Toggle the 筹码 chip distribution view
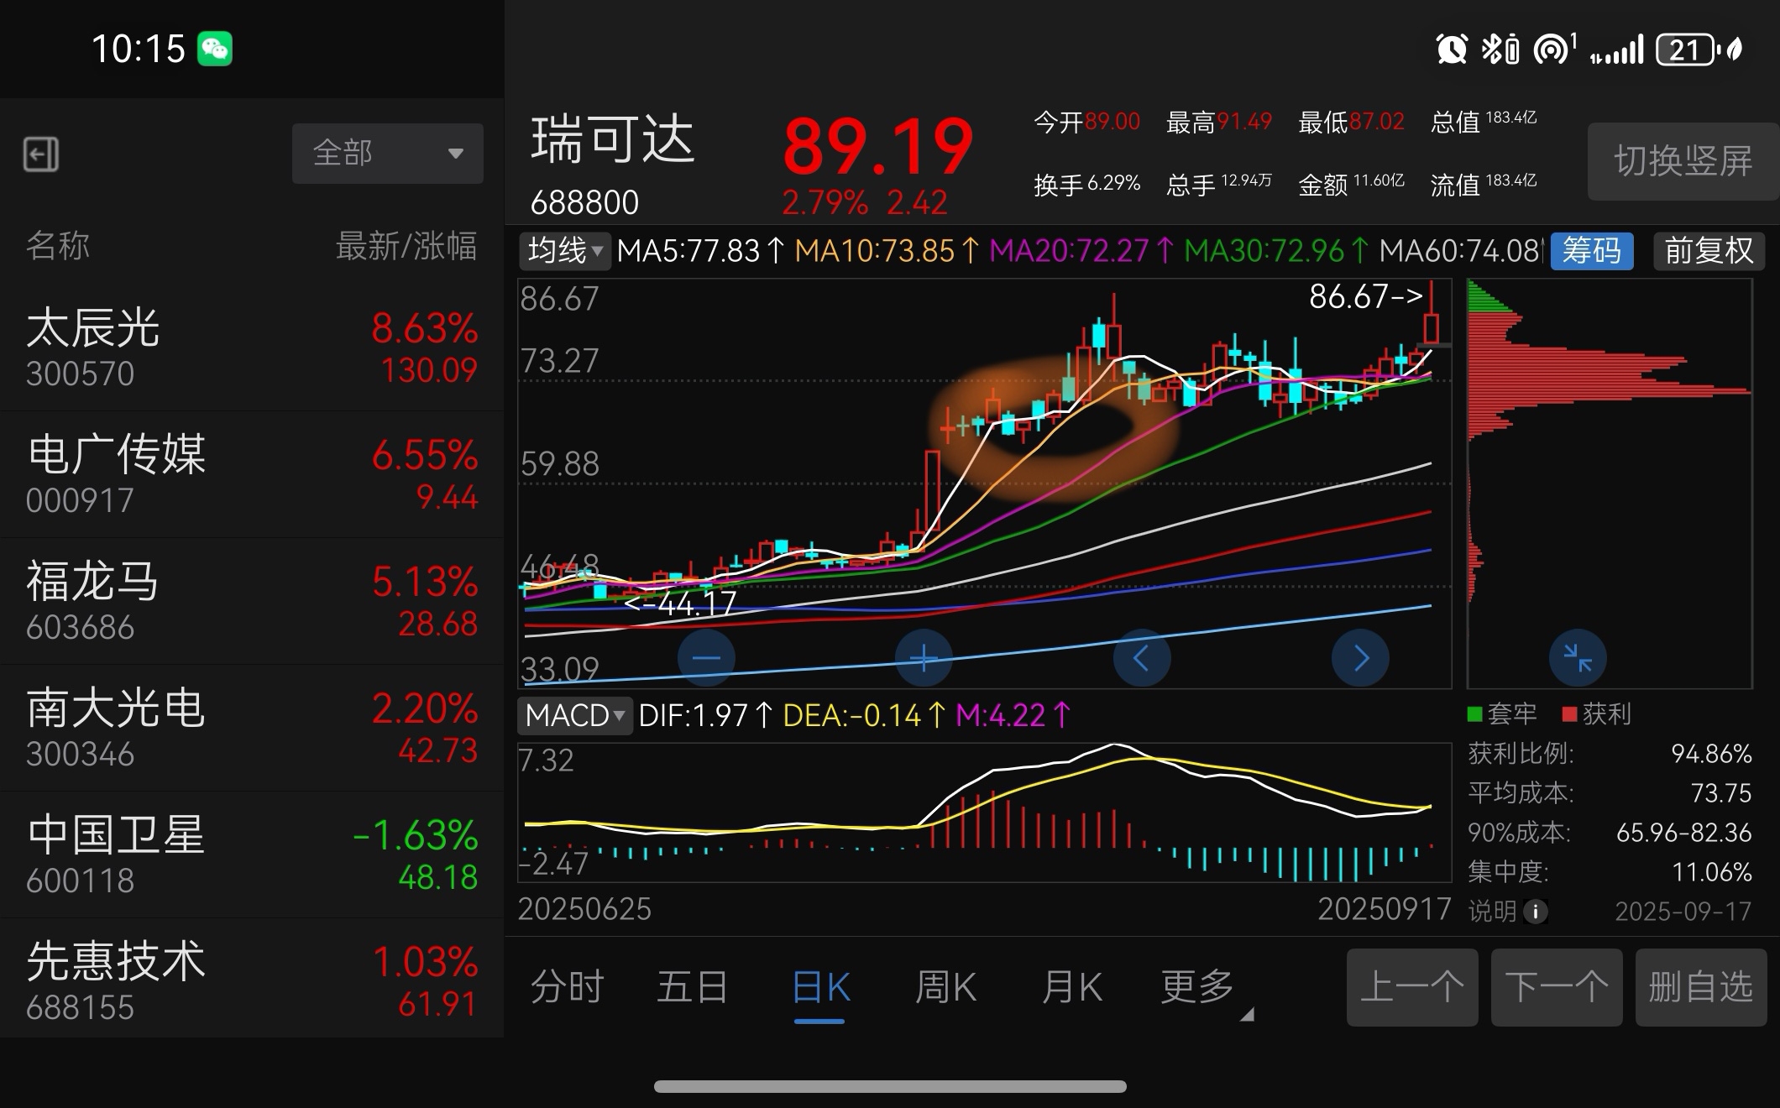The height and width of the screenshot is (1108, 1780). [1591, 251]
